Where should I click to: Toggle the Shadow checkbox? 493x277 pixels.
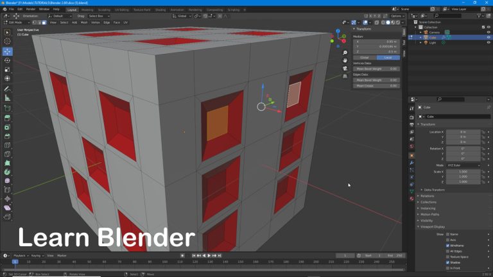[448, 262]
